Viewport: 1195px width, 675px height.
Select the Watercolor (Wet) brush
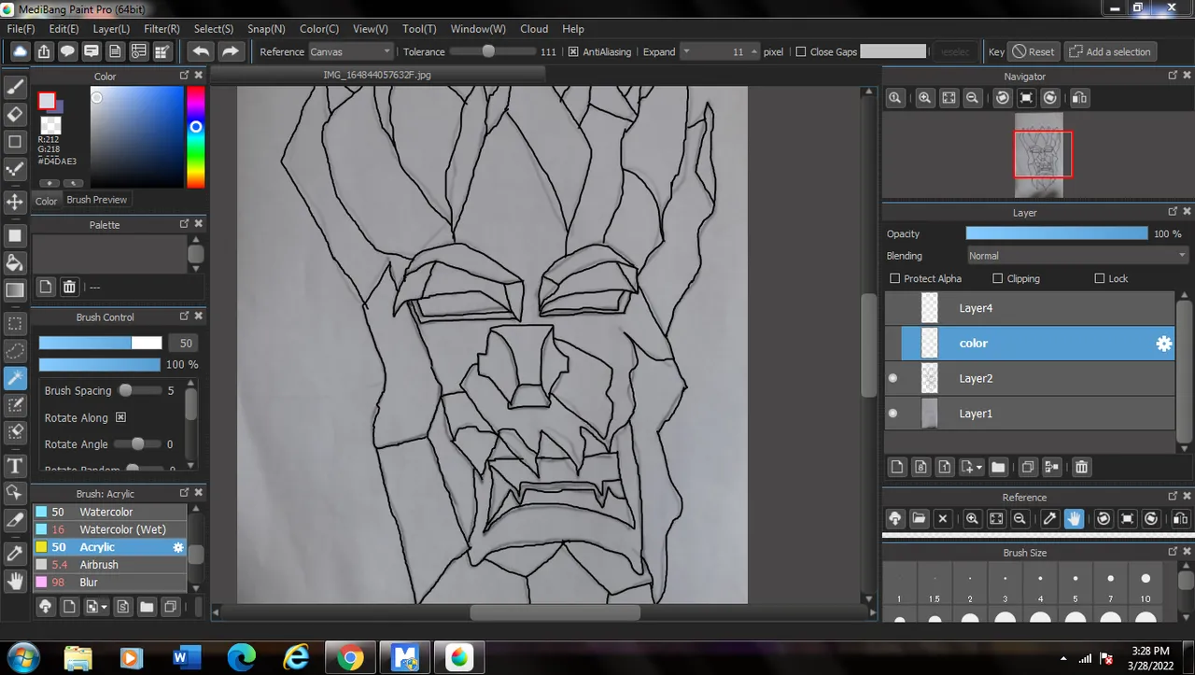[x=110, y=529]
